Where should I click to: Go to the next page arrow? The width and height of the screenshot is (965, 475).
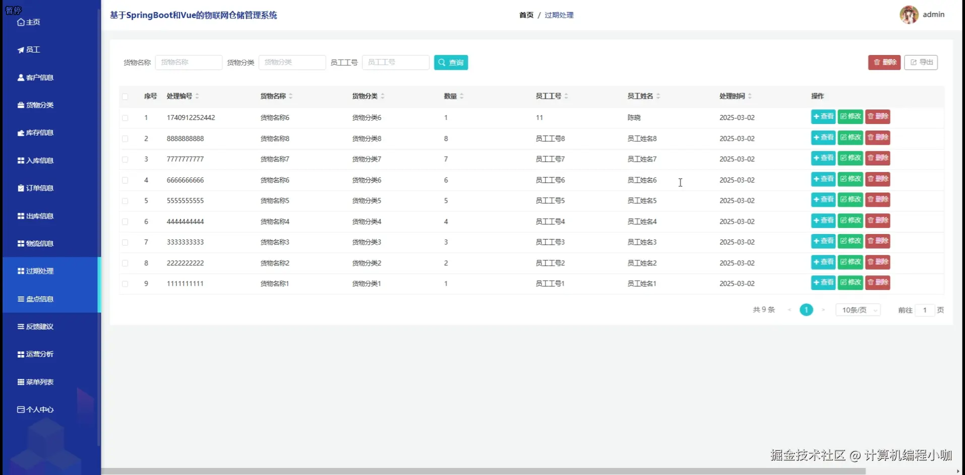(x=823, y=310)
